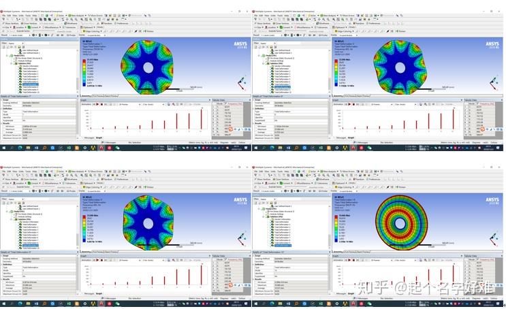
Task: Click Show Errors in Total Deformation 7 window
Action: click(x=95, y=15)
